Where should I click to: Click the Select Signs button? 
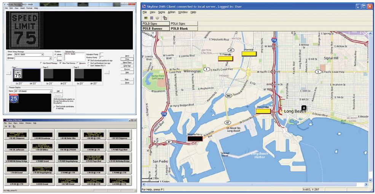click(127, 62)
